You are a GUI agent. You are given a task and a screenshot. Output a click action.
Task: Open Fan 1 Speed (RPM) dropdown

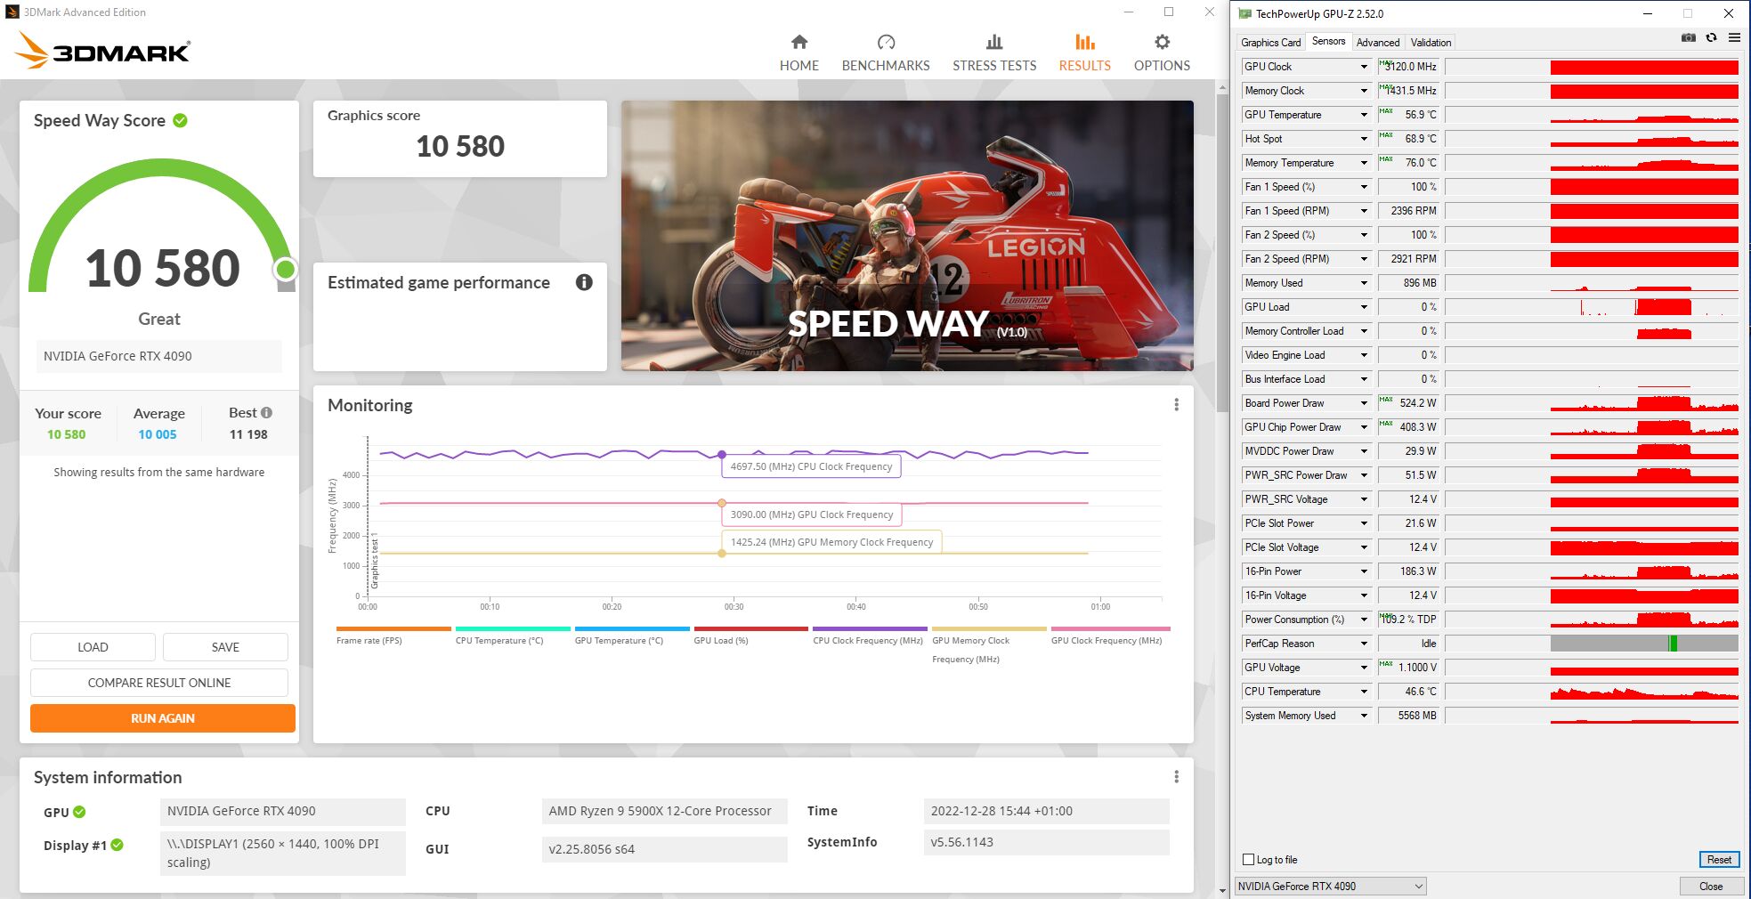click(x=1364, y=211)
